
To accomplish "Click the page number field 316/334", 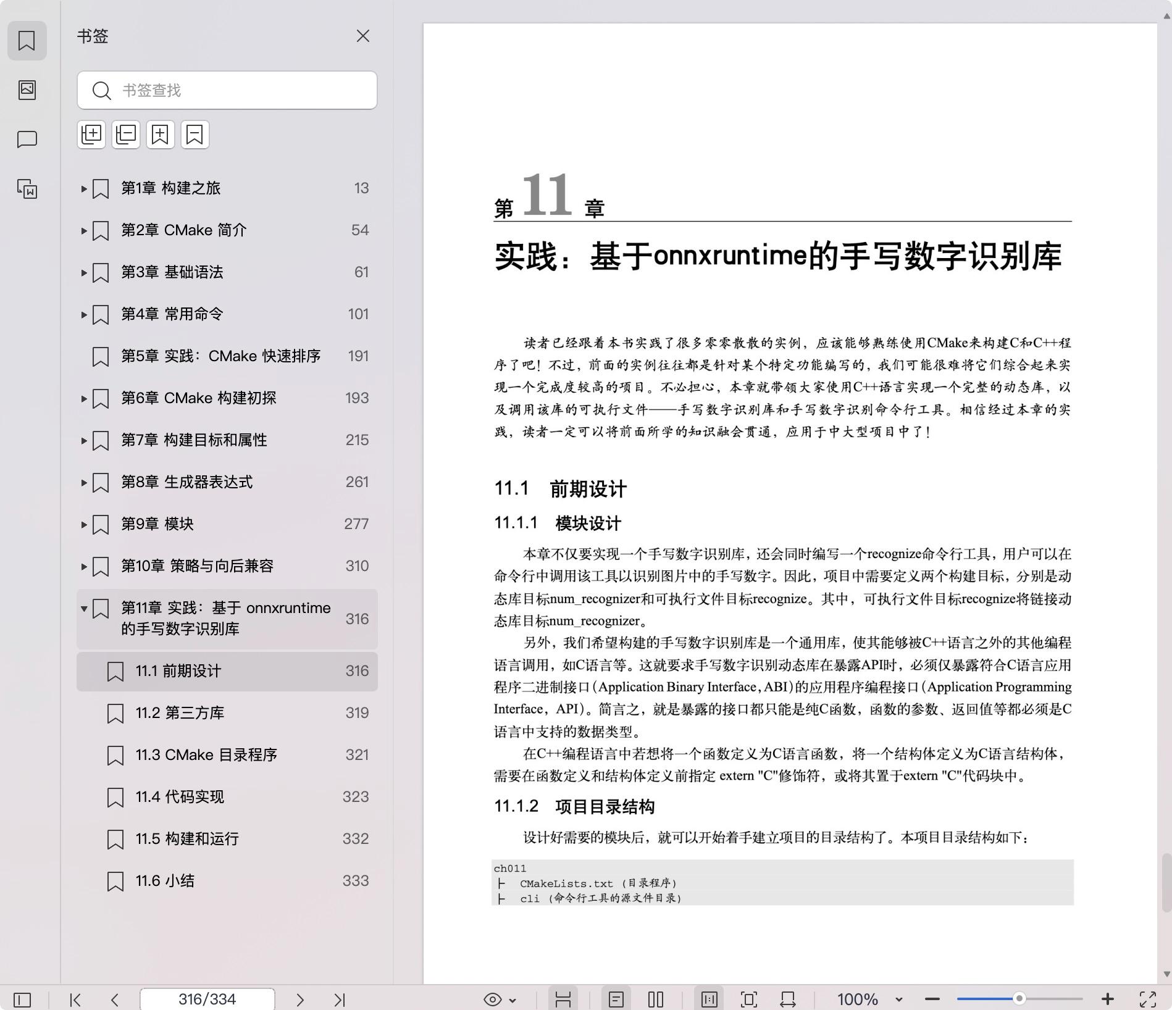I will (207, 999).
